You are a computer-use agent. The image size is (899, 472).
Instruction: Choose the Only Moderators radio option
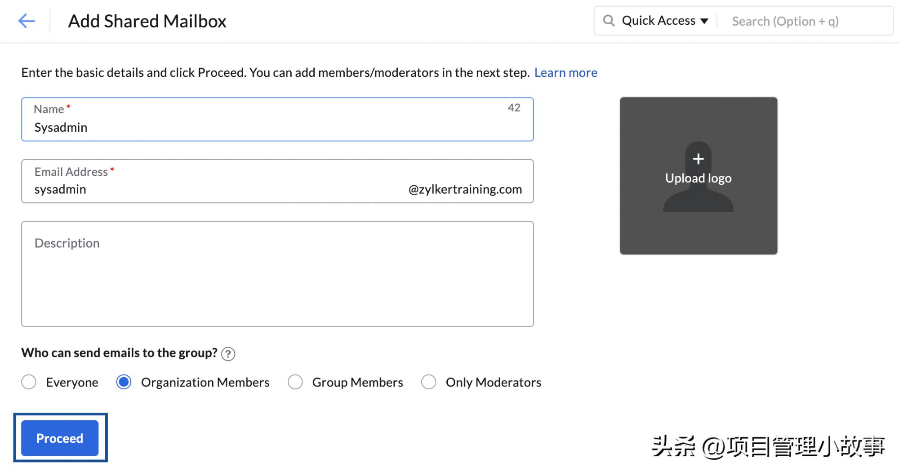click(429, 382)
